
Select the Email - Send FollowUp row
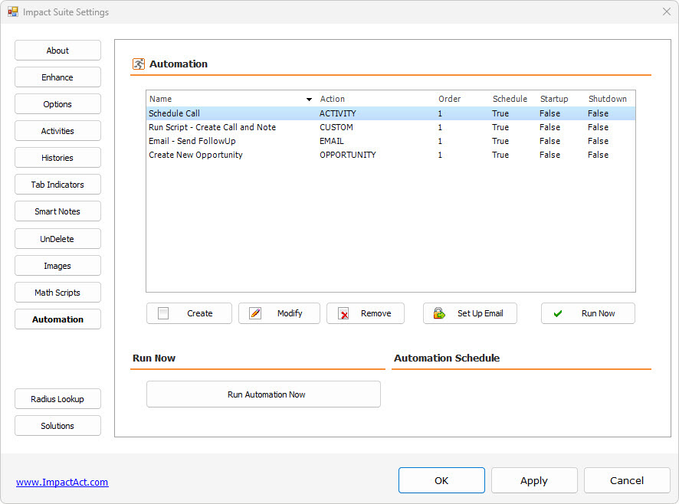coord(192,141)
